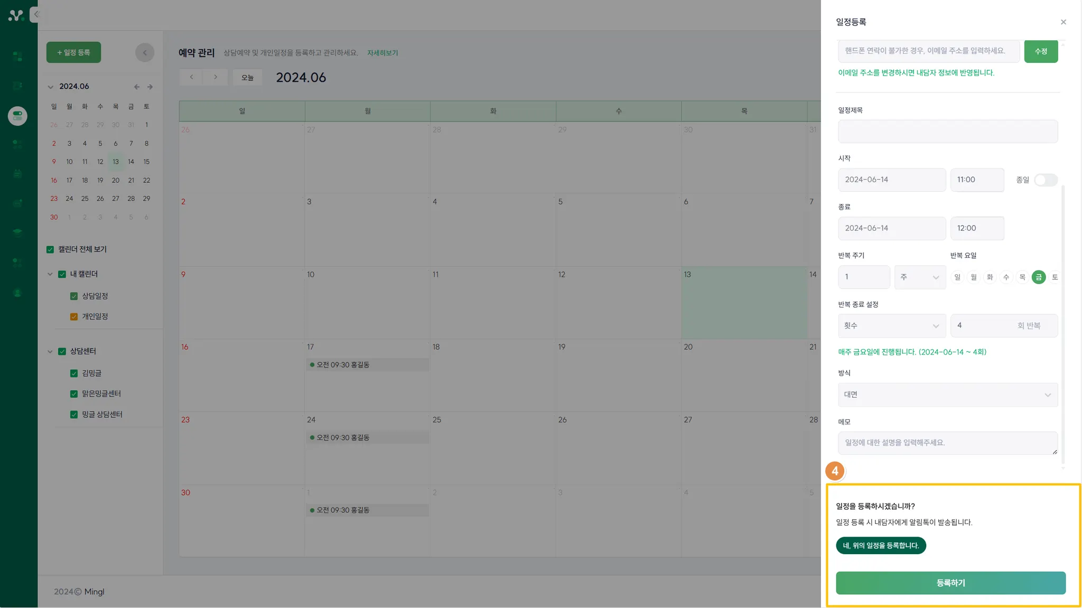Open the graduation cap sidebar icon
1082x608 pixels.
click(x=17, y=232)
